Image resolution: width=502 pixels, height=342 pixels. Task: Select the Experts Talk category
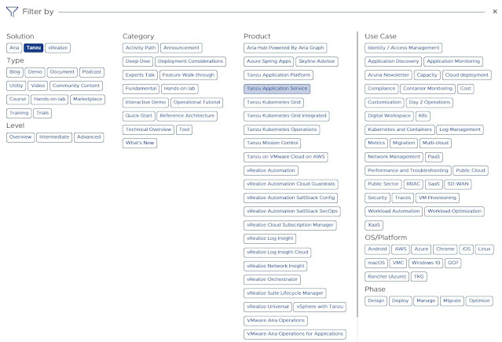pyautogui.click(x=140, y=75)
